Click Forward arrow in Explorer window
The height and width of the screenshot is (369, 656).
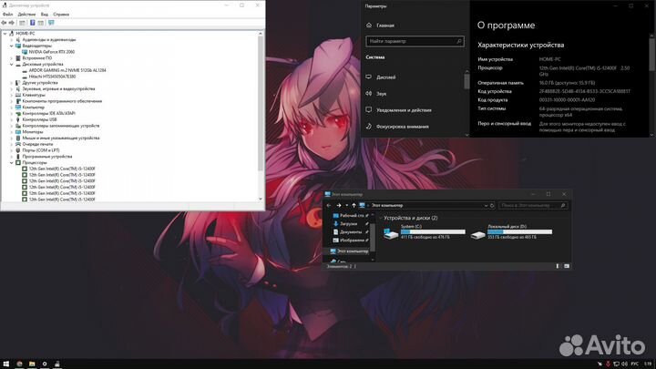[x=339, y=205]
